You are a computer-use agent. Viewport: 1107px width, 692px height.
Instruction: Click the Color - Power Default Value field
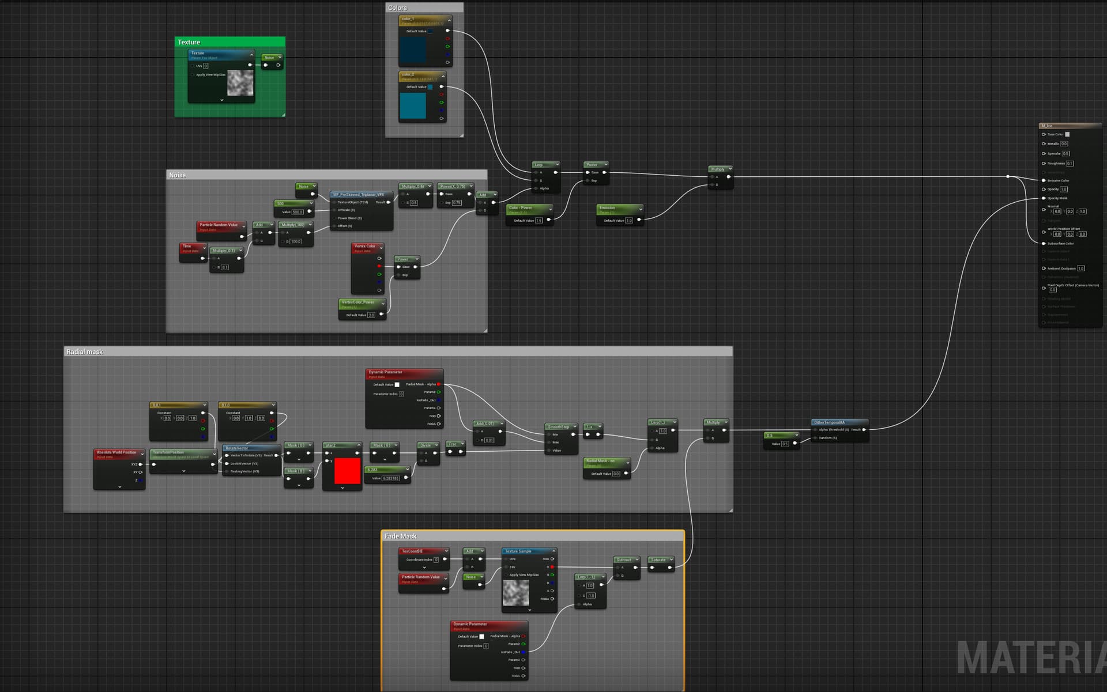[539, 221]
